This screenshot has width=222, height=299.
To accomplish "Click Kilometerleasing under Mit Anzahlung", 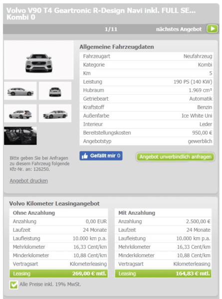I will 192,264.
